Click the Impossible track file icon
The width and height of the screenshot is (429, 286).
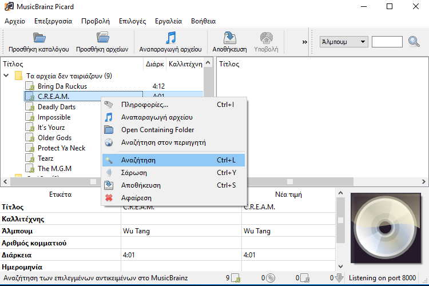pyautogui.click(x=30, y=117)
